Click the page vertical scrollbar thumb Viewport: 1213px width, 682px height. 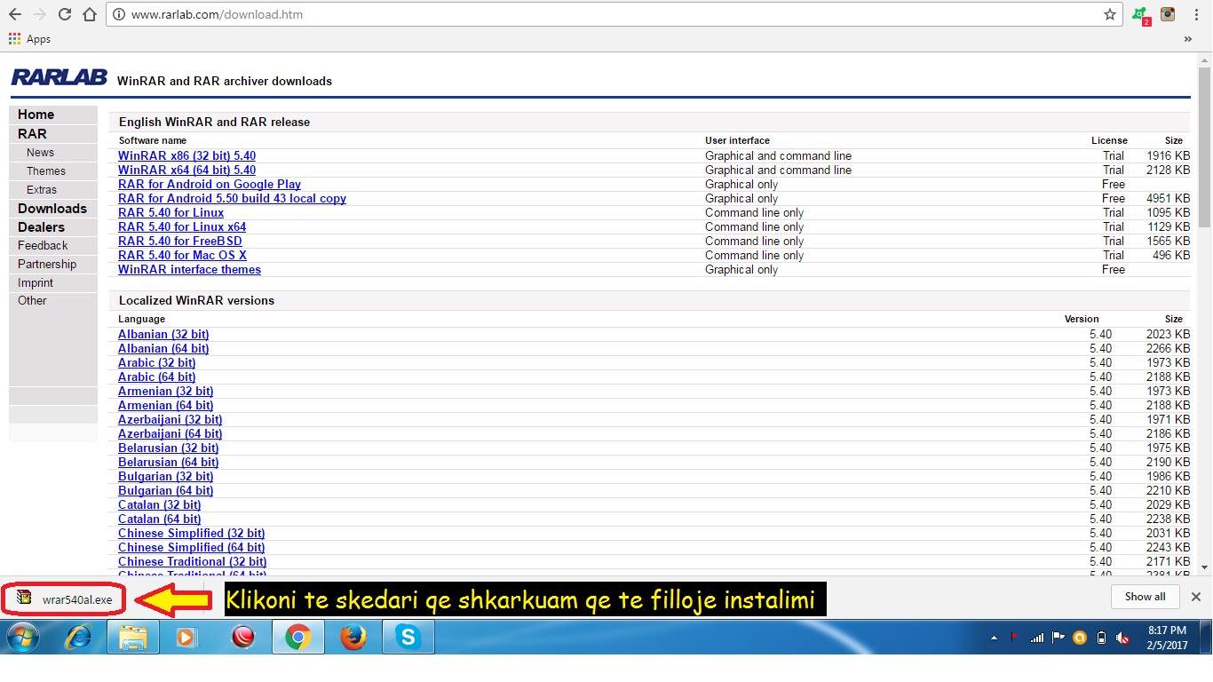click(1204, 148)
